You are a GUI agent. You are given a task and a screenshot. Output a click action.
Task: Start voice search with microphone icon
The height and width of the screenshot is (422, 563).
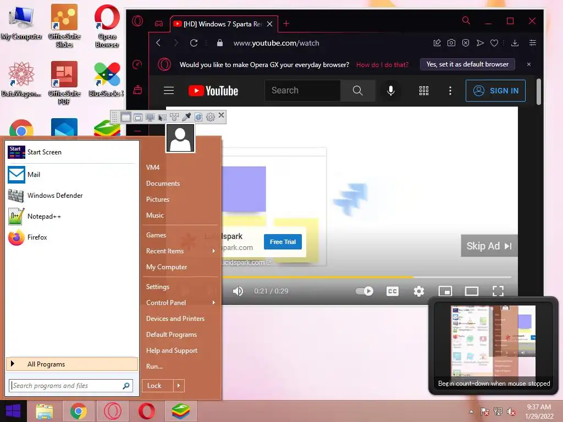coord(391,91)
